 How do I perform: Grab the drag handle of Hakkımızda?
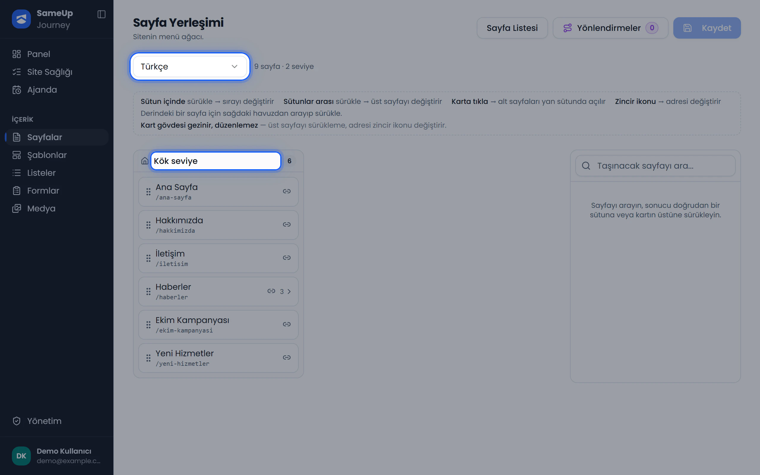(x=148, y=225)
